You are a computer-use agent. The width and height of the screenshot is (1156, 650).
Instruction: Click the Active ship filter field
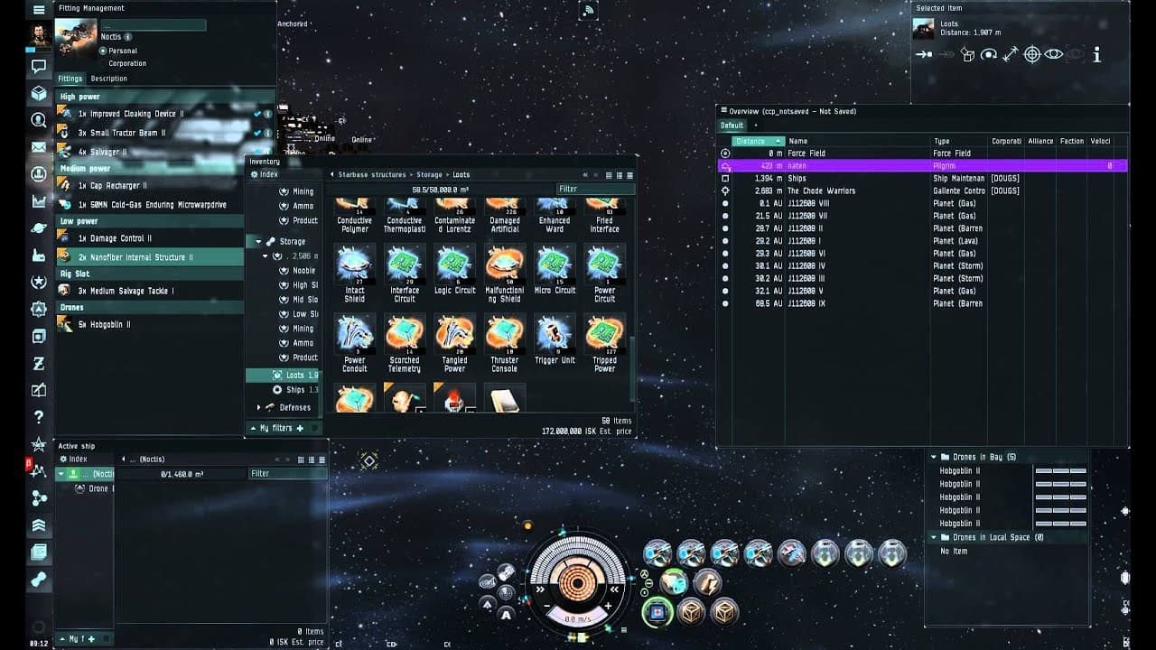click(x=287, y=473)
